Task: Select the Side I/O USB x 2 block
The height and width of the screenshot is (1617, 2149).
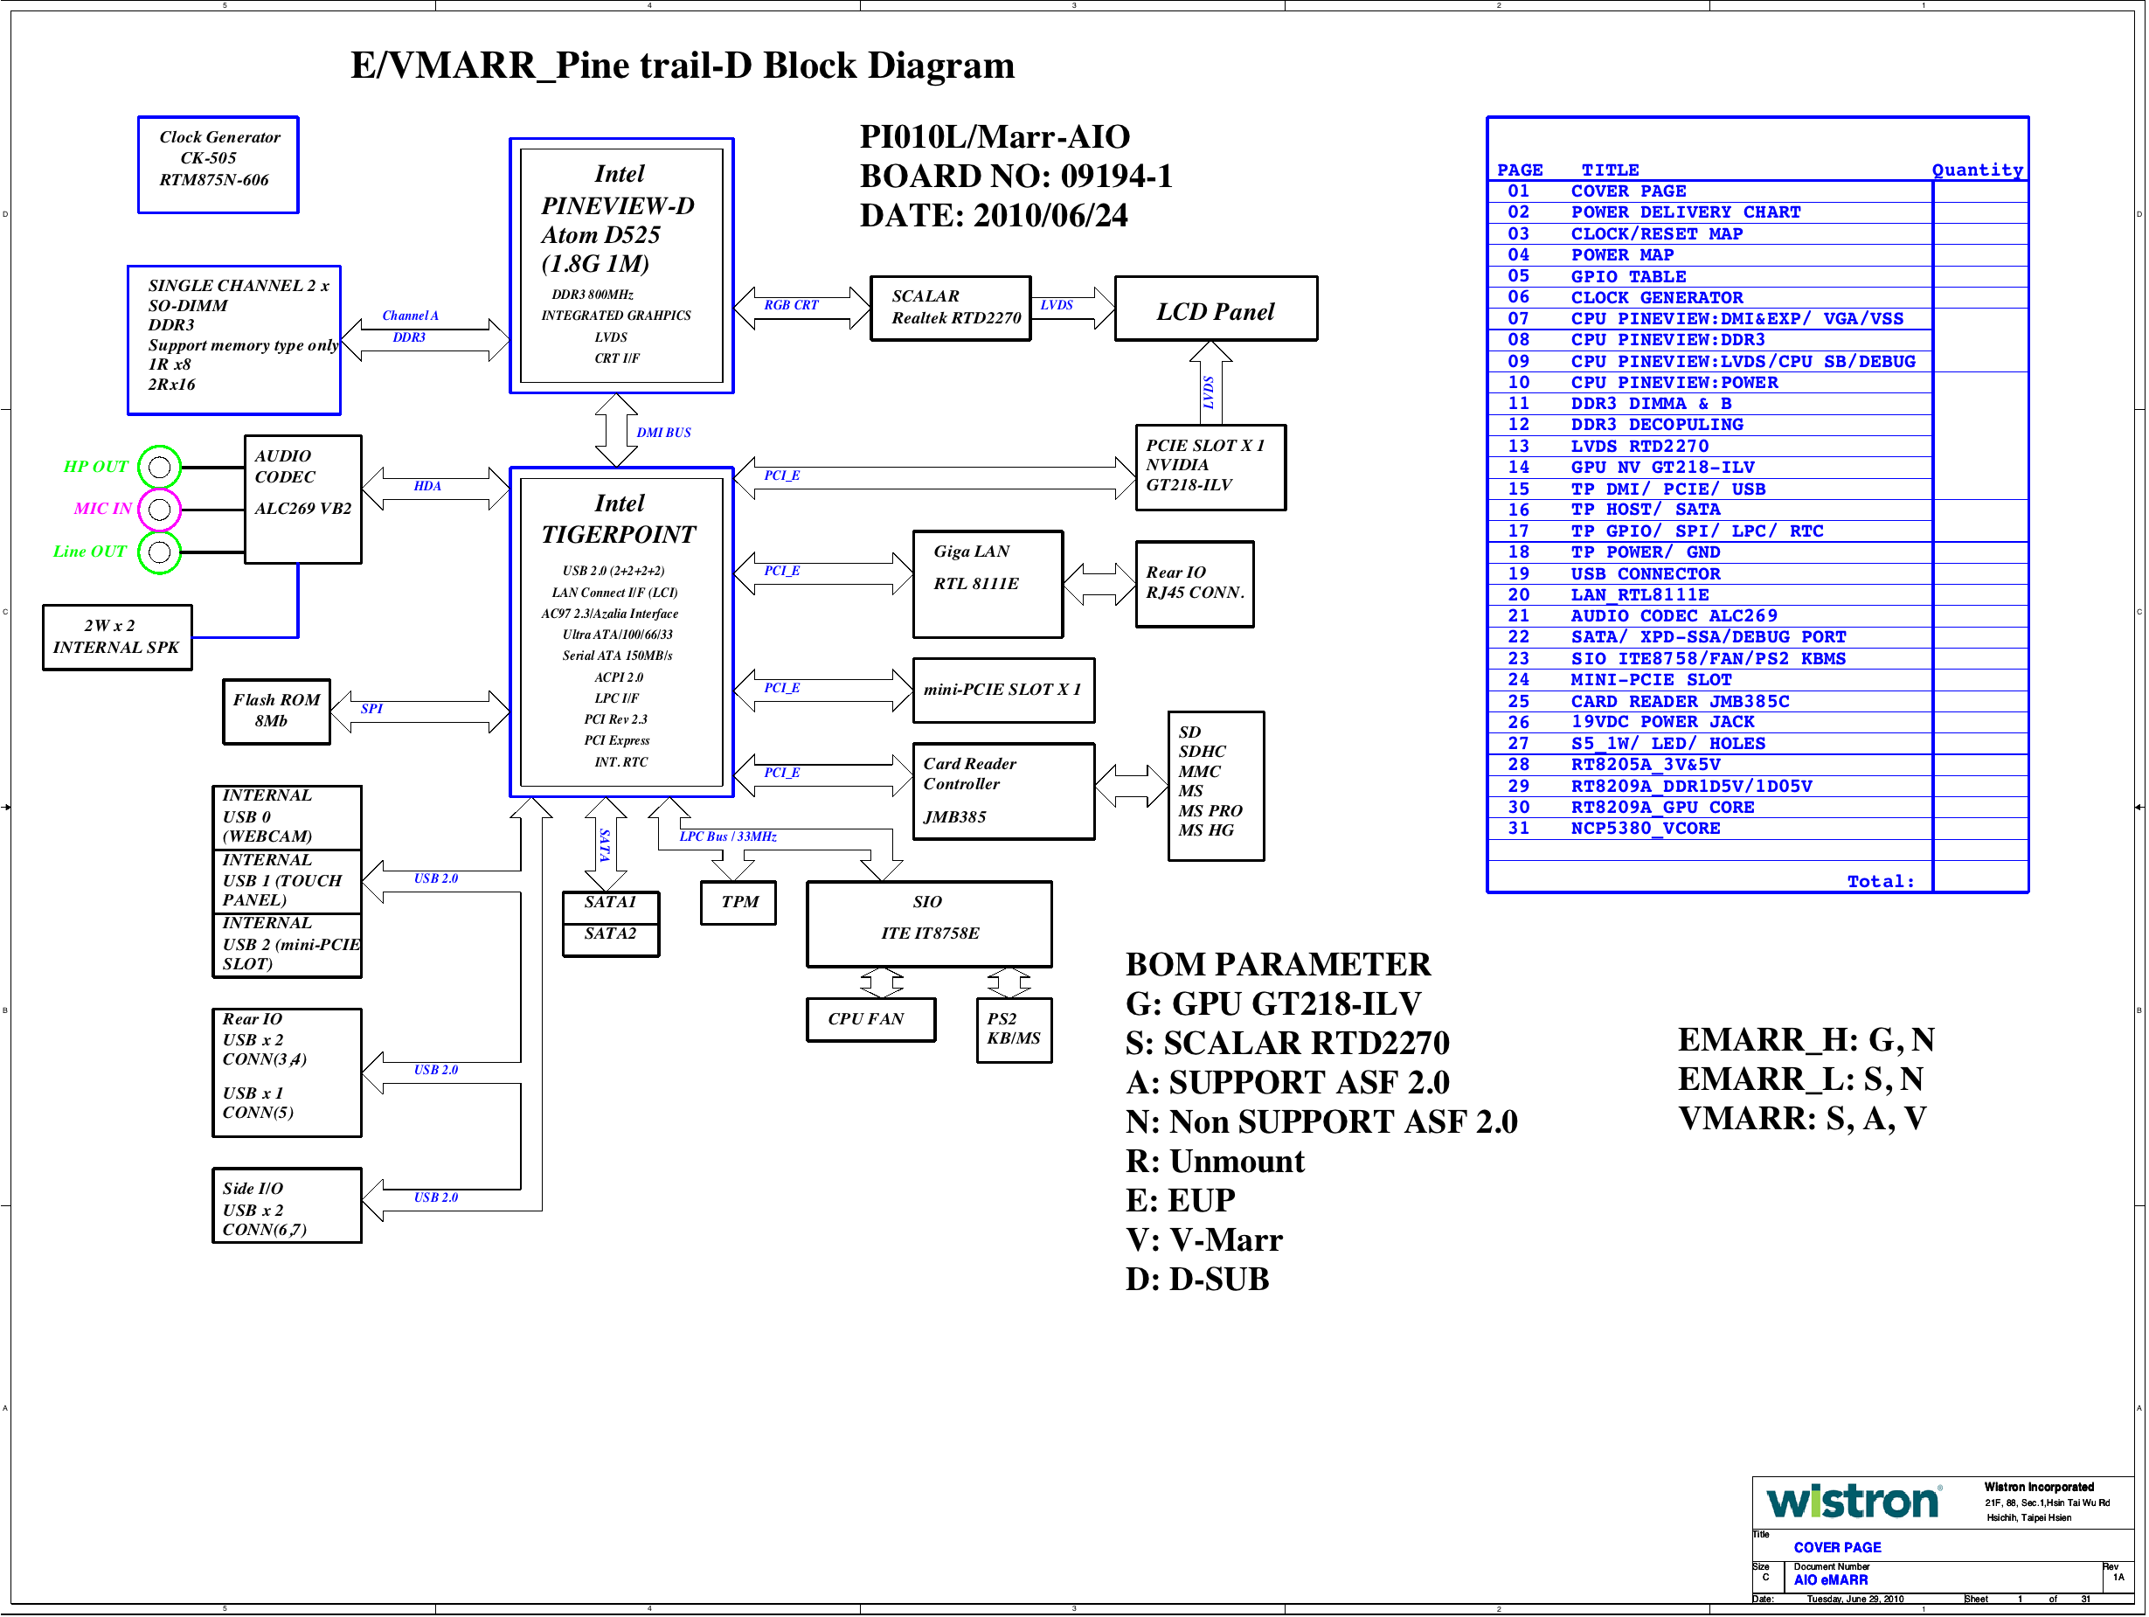Action: click(x=288, y=1205)
